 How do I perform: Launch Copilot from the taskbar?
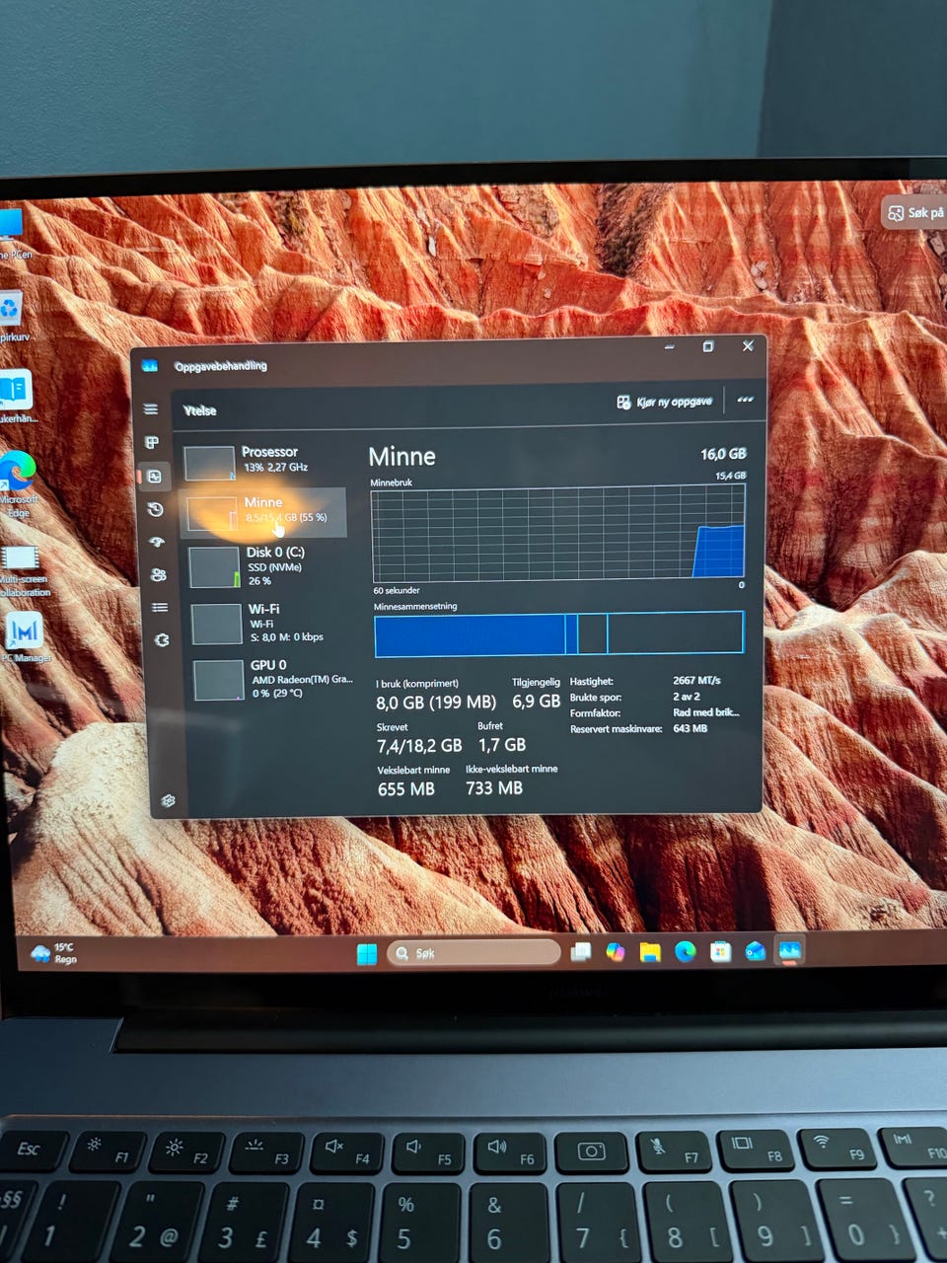[616, 952]
